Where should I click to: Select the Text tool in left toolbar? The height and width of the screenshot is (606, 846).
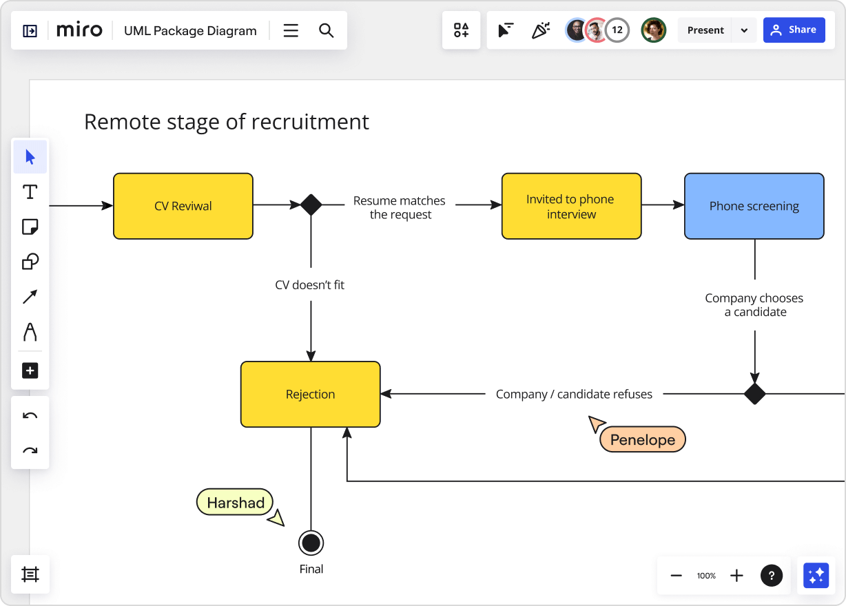30,192
